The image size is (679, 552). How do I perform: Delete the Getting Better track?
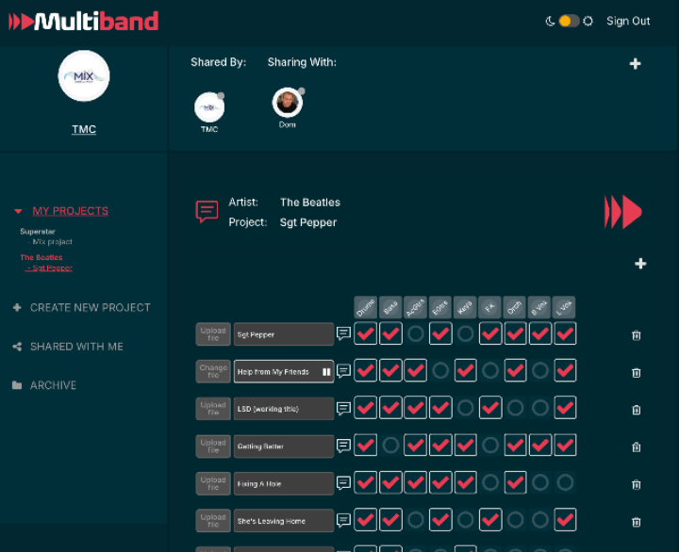637,446
